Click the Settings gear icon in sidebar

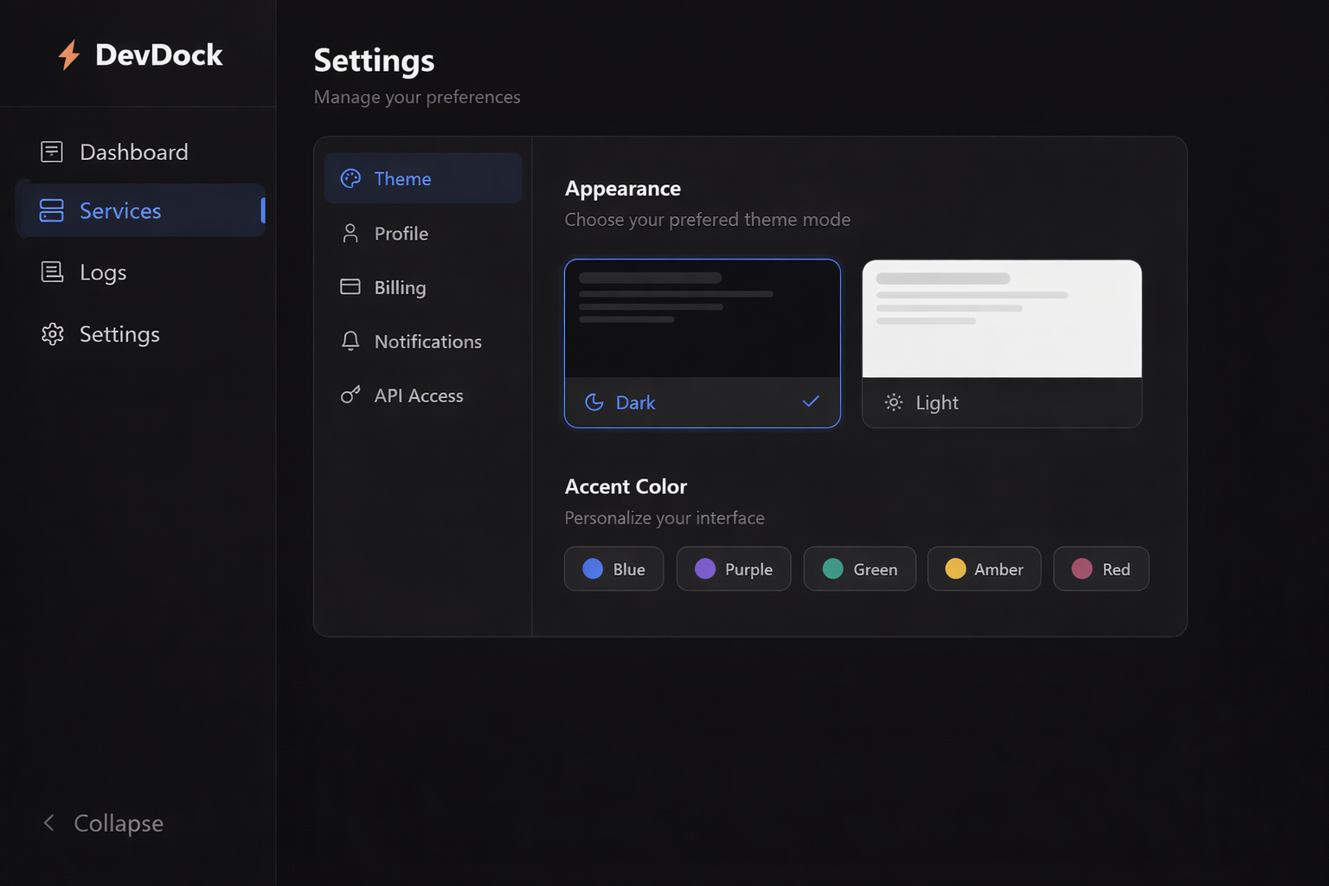pos(52,334)
